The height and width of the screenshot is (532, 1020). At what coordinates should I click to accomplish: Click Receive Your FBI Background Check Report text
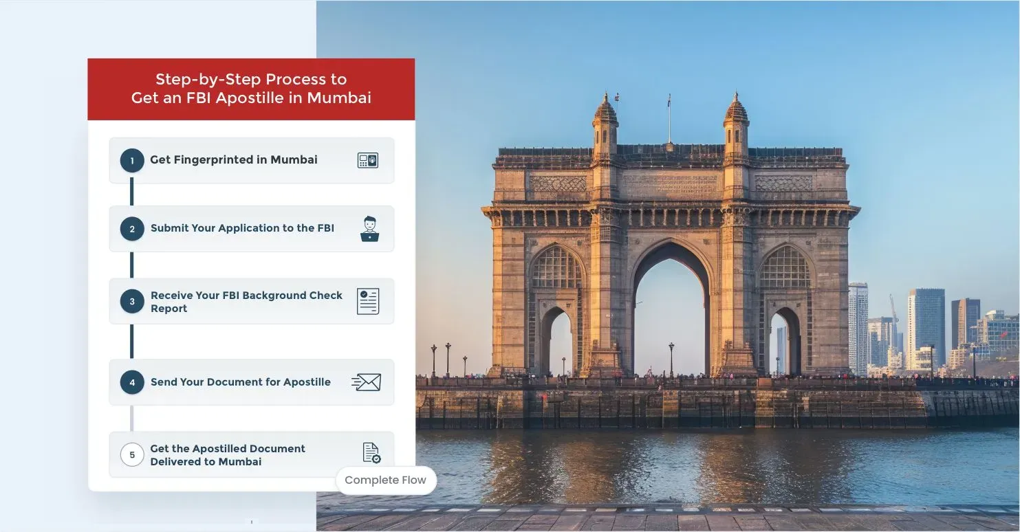246,302
